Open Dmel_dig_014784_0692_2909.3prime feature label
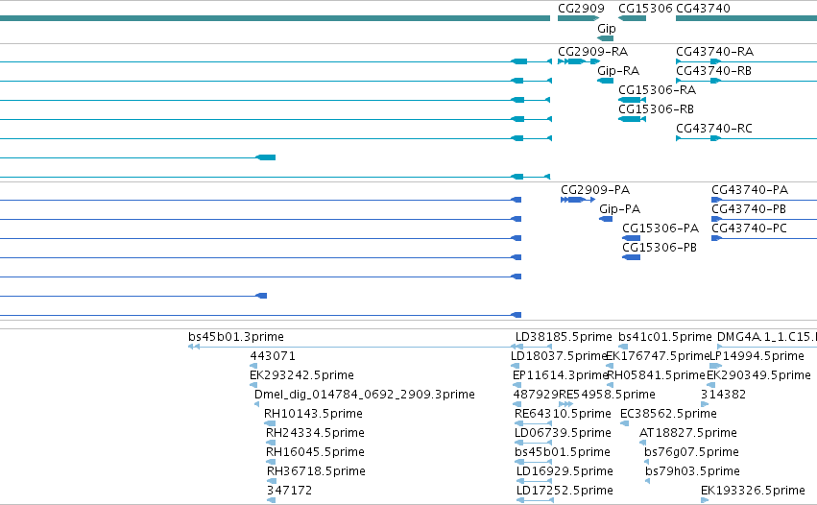Viewport: 817px width, 505px height. (x=365, y=395)
